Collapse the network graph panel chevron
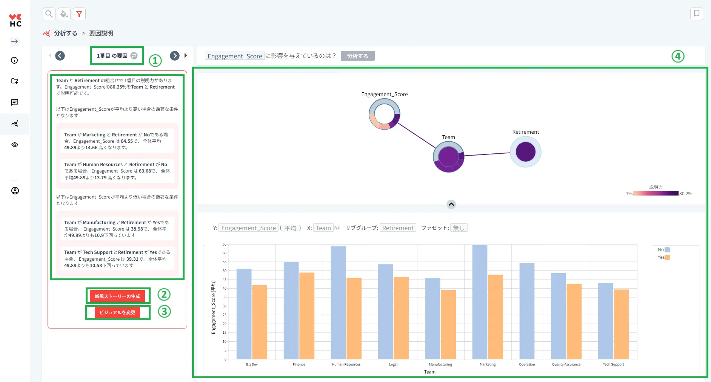 [x=451, y=204]
